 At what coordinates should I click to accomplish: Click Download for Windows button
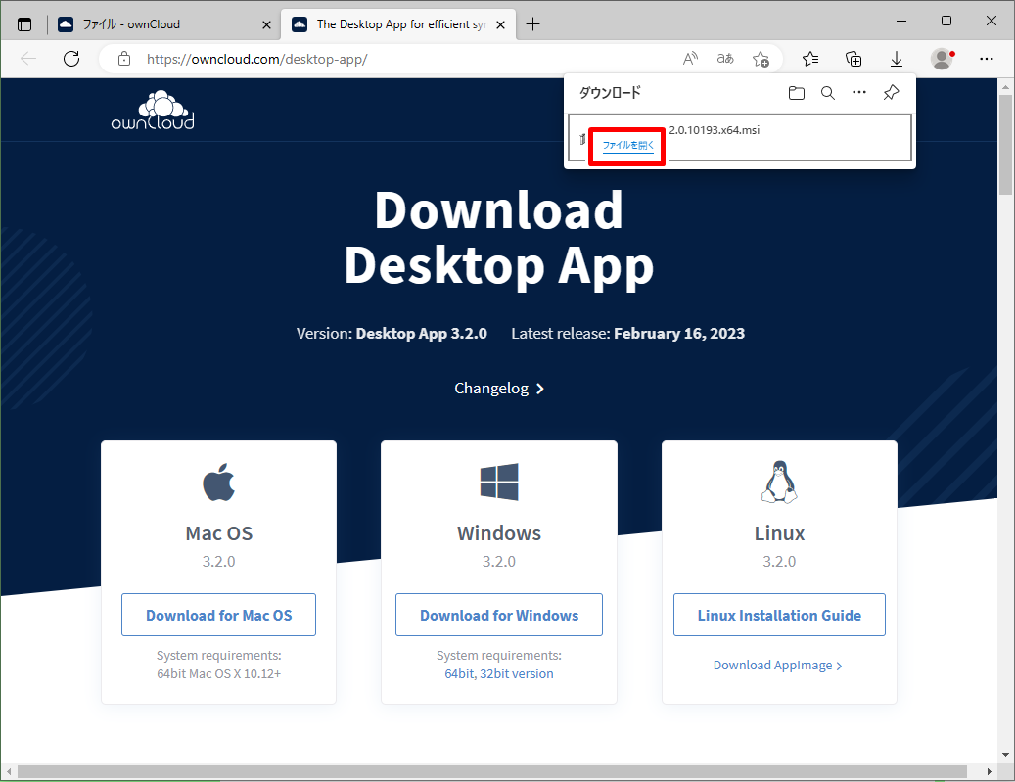click(499, 615)
